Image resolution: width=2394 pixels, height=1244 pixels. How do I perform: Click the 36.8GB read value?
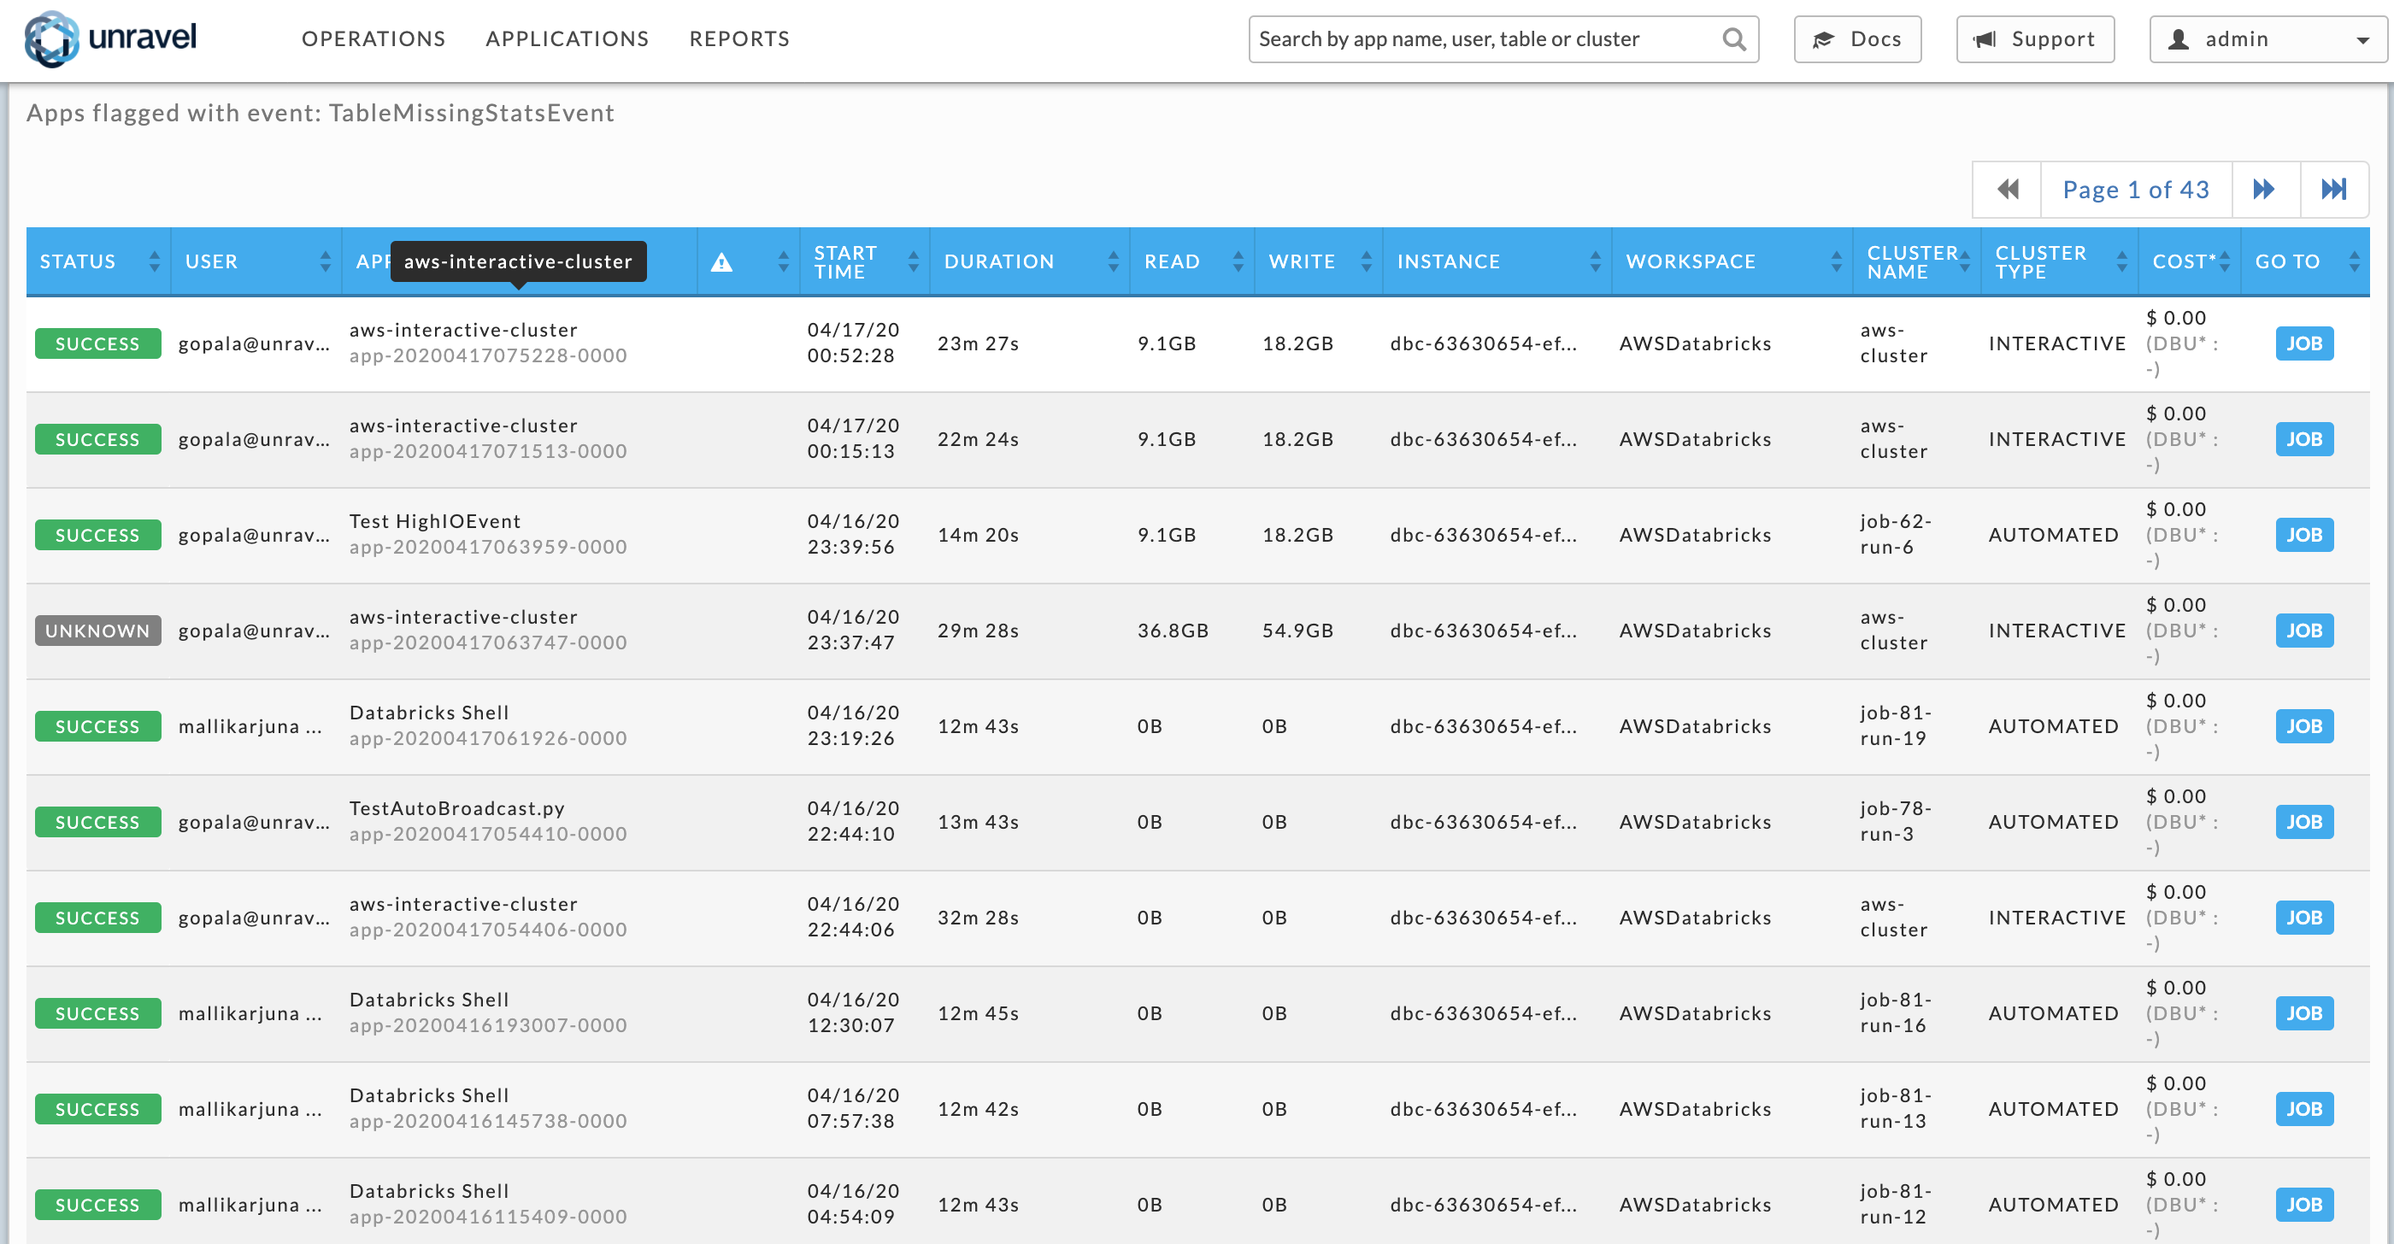(1173, 631)
